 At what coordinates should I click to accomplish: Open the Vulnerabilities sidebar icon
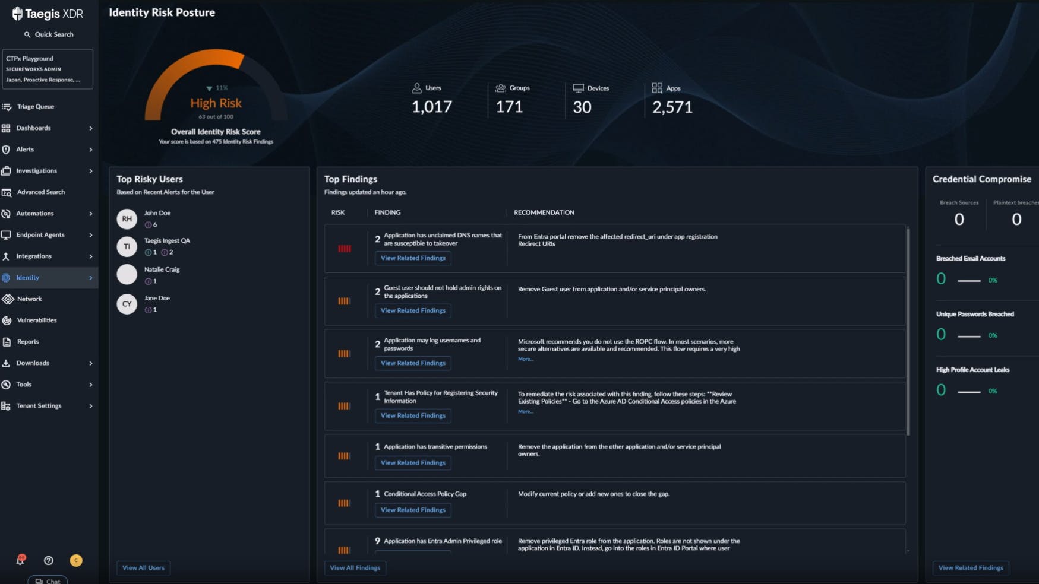tap(7, 320)
